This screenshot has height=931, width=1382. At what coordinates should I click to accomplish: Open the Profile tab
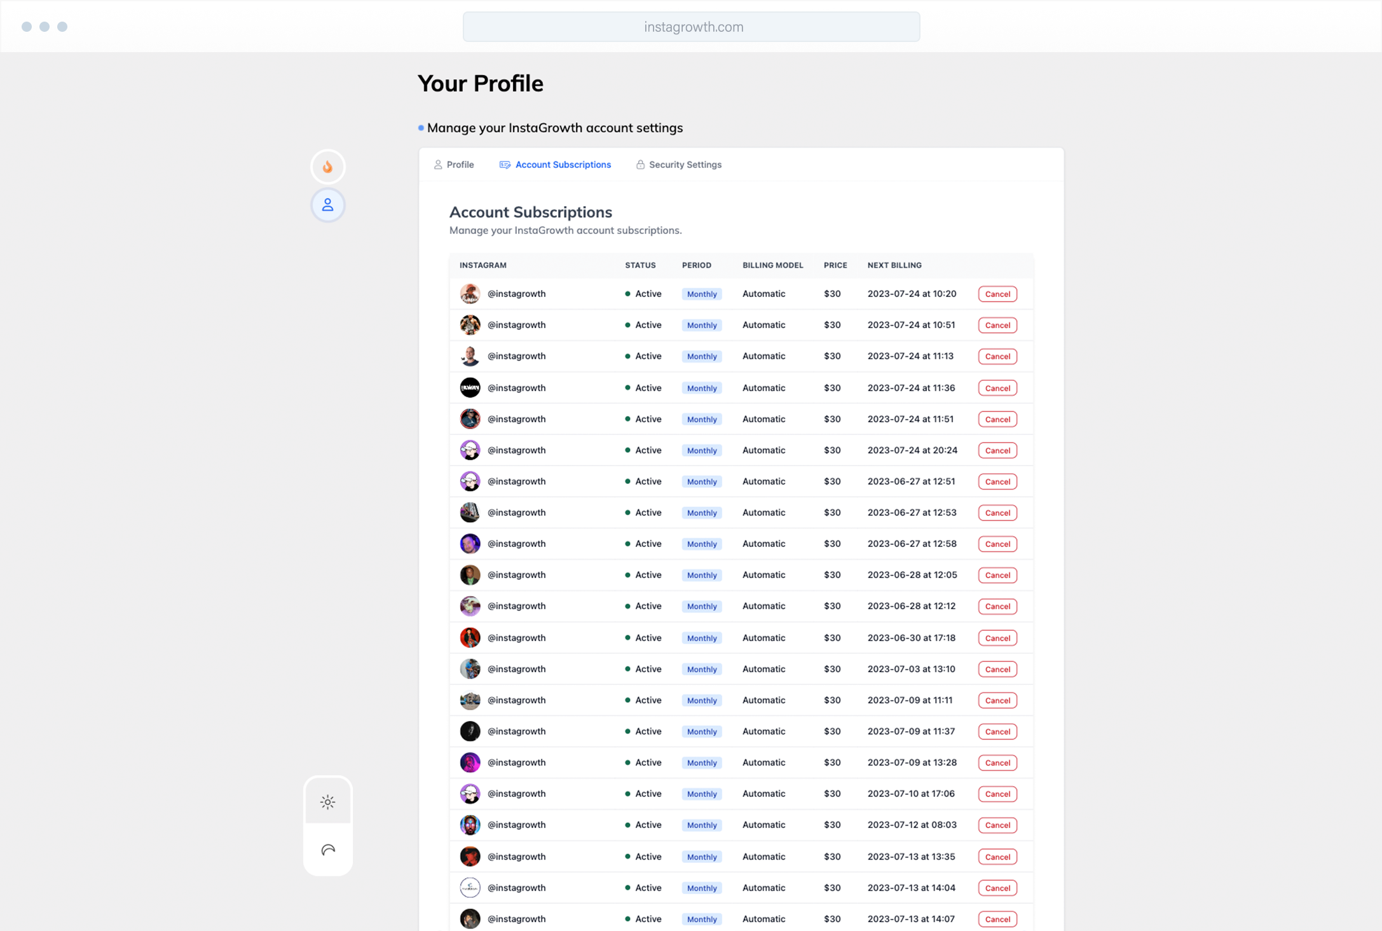454,165
